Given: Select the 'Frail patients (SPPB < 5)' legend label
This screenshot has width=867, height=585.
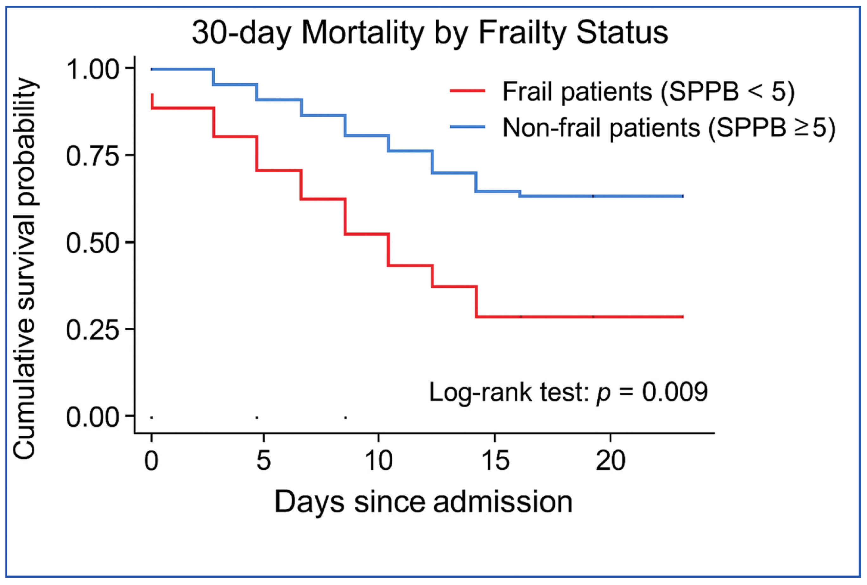Looking at the screenshot, I should click(x=649, y=91).
